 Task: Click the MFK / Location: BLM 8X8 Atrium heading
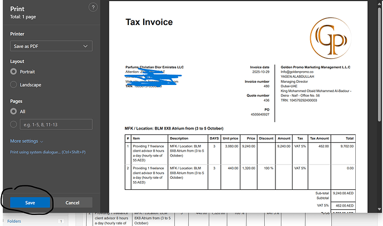point(174,128)
